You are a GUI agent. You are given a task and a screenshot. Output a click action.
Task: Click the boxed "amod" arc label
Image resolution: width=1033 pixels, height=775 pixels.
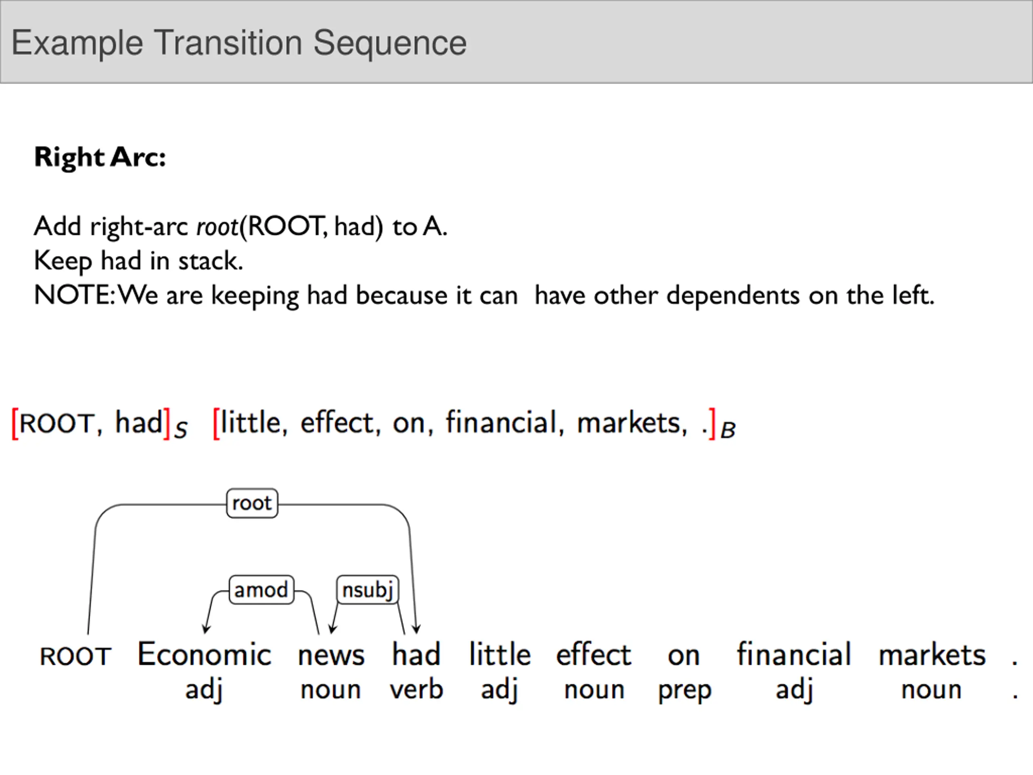pyautogui.click(x=261, y=590)
